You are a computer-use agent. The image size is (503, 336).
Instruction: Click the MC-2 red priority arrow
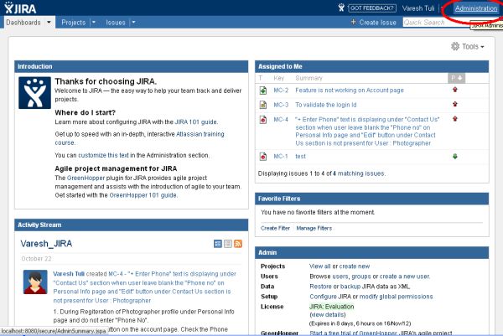(x=455, y=90)
